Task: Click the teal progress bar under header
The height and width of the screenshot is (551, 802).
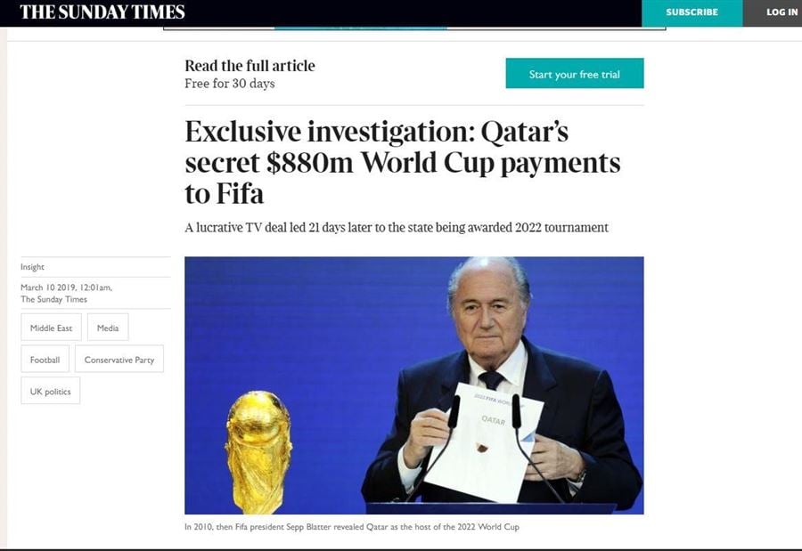Action: (x=361, y=28)
